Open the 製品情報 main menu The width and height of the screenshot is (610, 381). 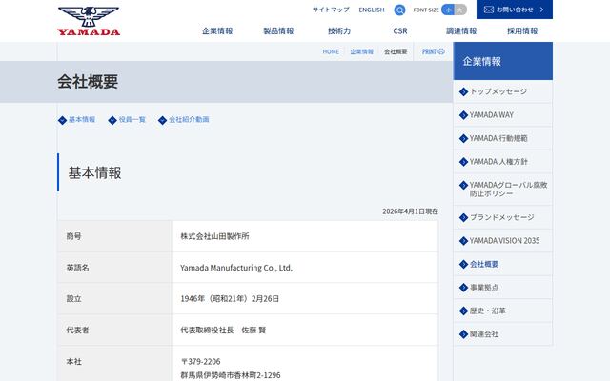tap(278, 31)
